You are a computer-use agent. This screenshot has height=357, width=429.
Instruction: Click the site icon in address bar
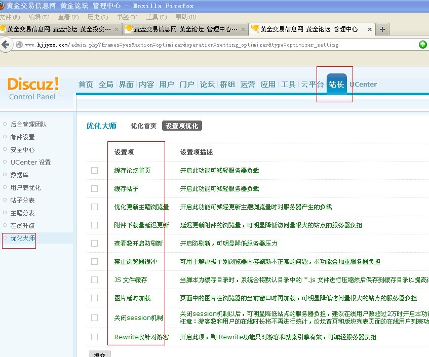point(19,45)
